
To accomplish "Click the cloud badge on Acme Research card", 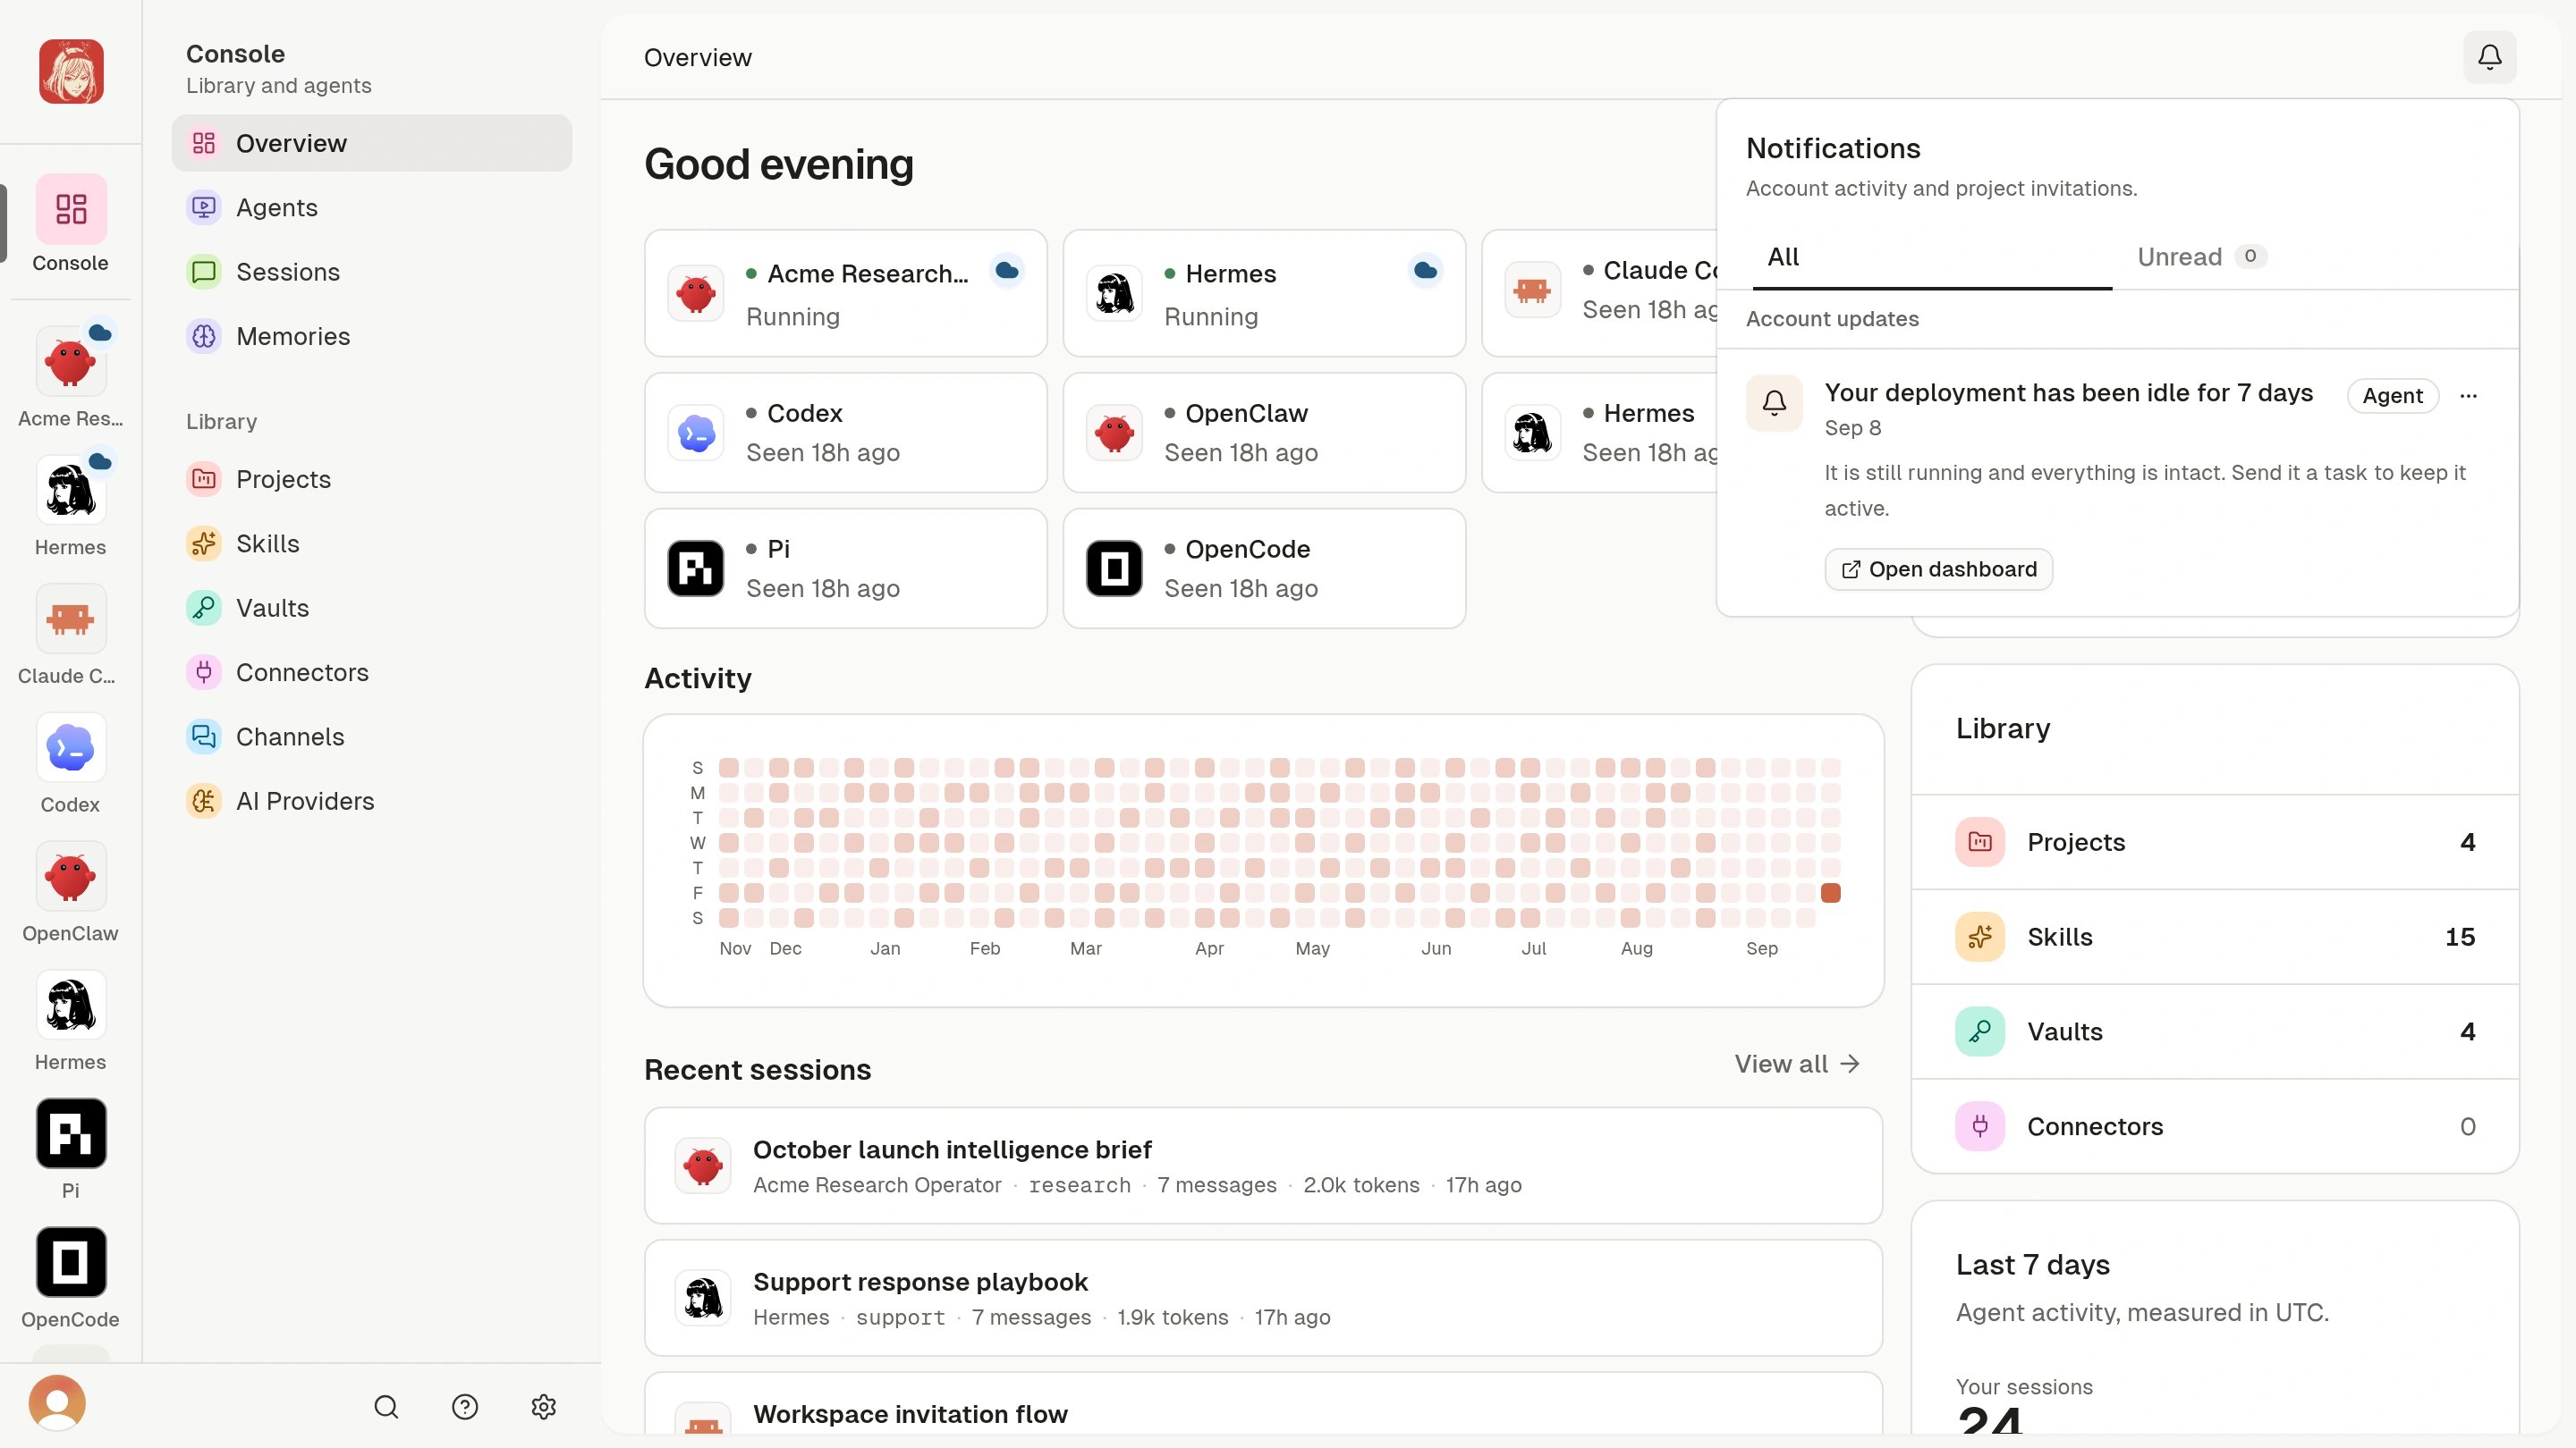I will pyautogui.click(x=1007, y=271).
